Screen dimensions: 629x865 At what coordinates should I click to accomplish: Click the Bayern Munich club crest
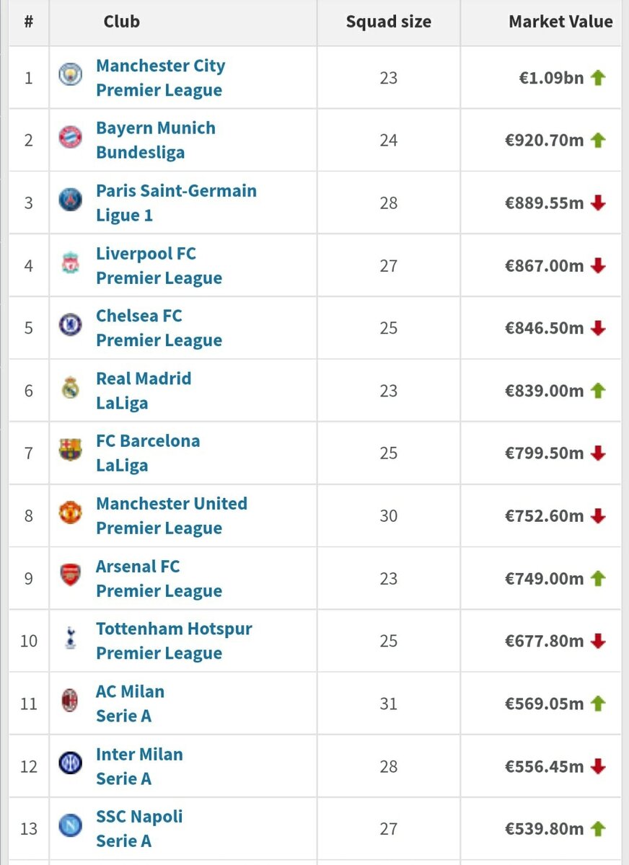70,137
